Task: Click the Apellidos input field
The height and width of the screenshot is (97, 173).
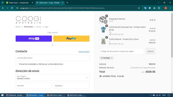Action: click(71, 86)
